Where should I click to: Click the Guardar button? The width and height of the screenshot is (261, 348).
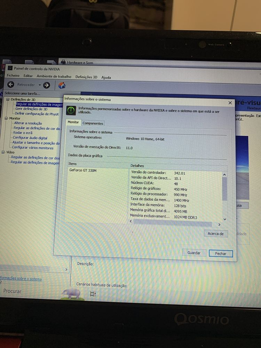[x=194, y=253]
